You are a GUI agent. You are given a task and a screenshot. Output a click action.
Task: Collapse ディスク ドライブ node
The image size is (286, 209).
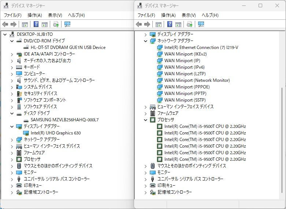point(12,113)
